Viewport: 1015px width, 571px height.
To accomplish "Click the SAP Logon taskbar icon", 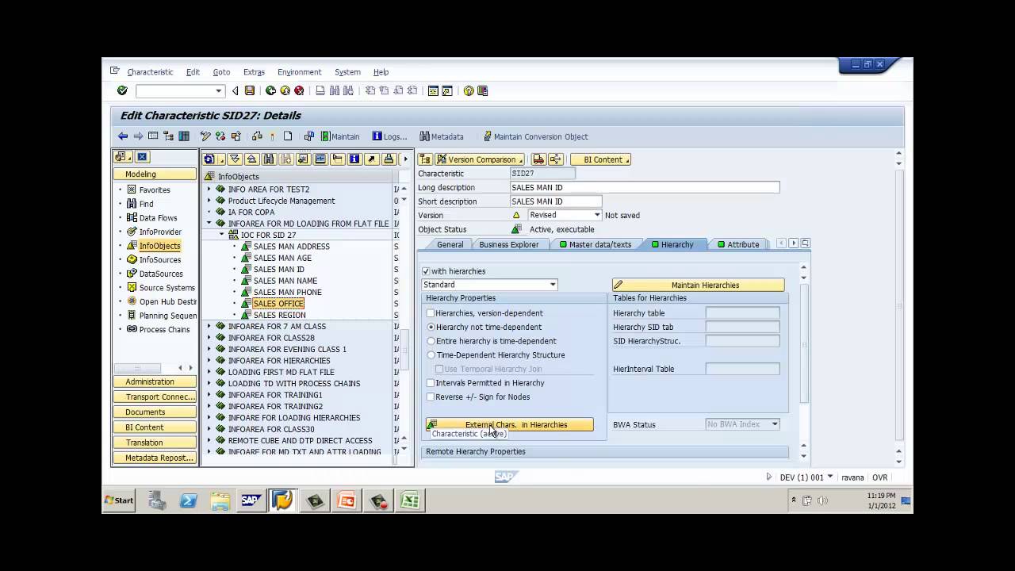I will 251,500.
